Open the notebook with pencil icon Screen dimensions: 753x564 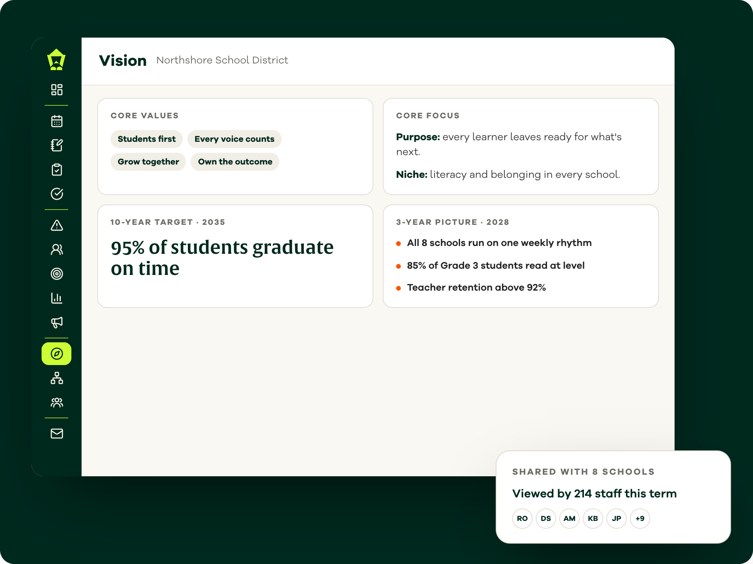click(57, 145)
